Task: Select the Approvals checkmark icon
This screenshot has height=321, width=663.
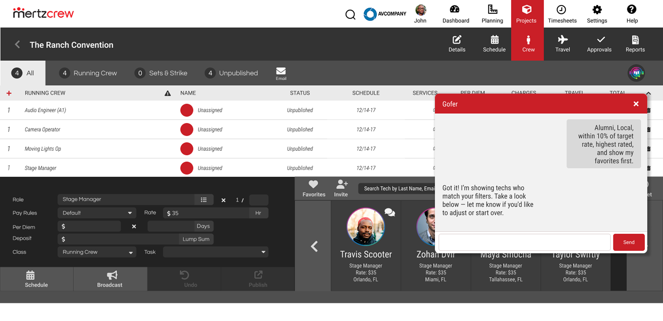Action: [x=599, y=44]
